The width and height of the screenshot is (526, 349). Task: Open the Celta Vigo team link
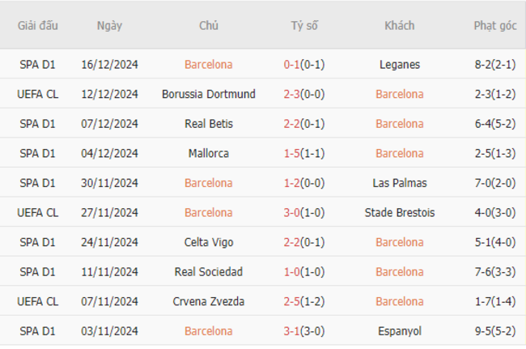tap(208, 242)
